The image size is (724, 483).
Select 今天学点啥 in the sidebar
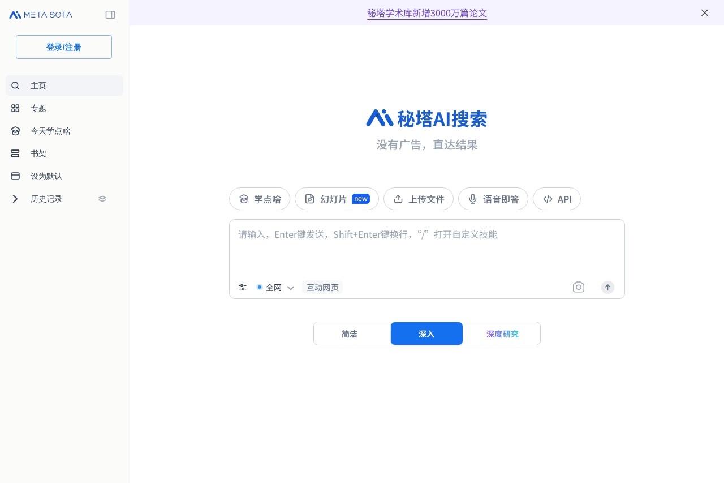pyautogui.click(x=50, y=131)
